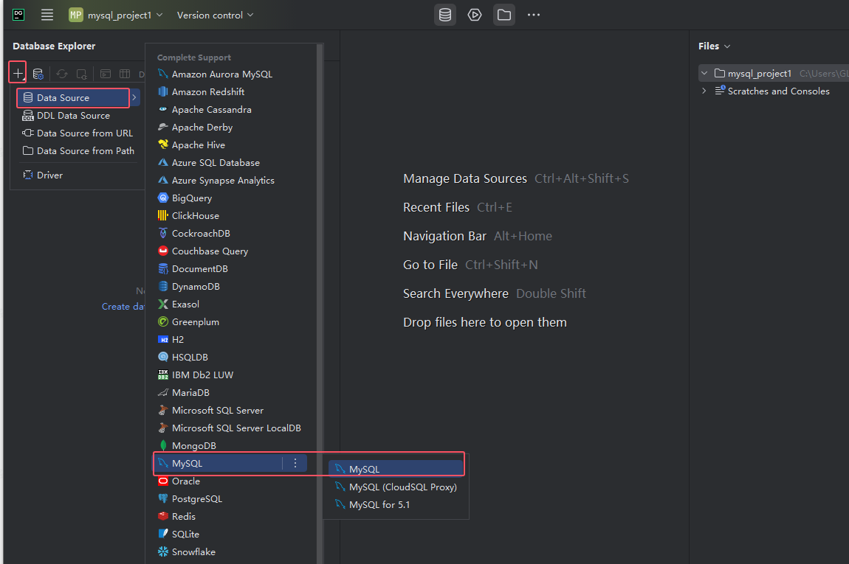Select the mysql_project1 folder in Files
This screenshot has width=849, height=564.
pyautogui.click(x=774, y=73)
